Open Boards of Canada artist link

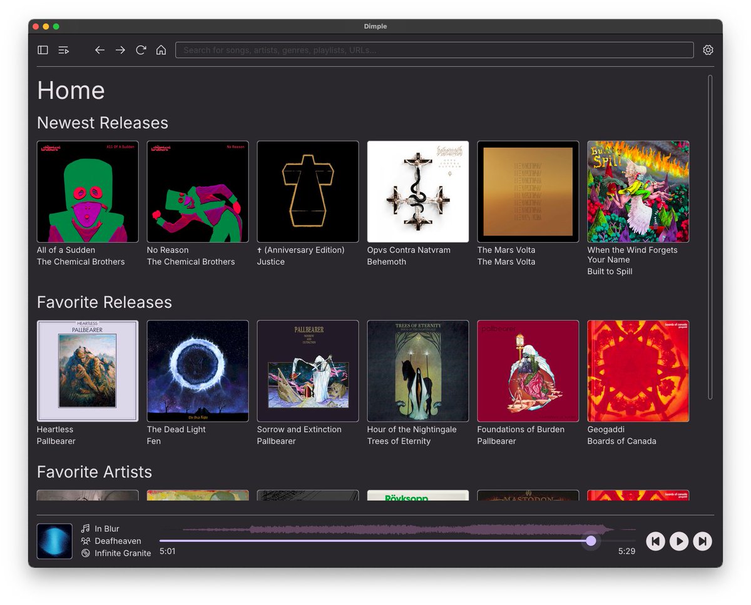coord(622,441)
